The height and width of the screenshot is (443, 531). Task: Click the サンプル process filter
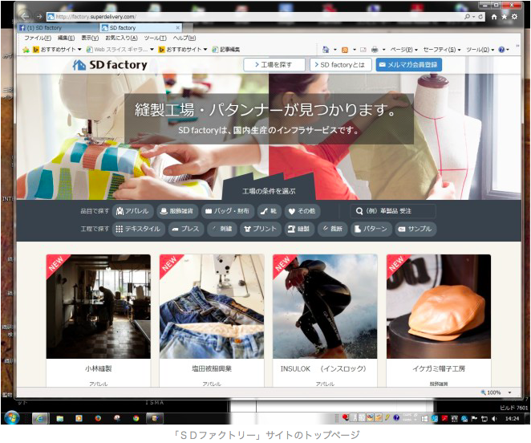point(414,230)
